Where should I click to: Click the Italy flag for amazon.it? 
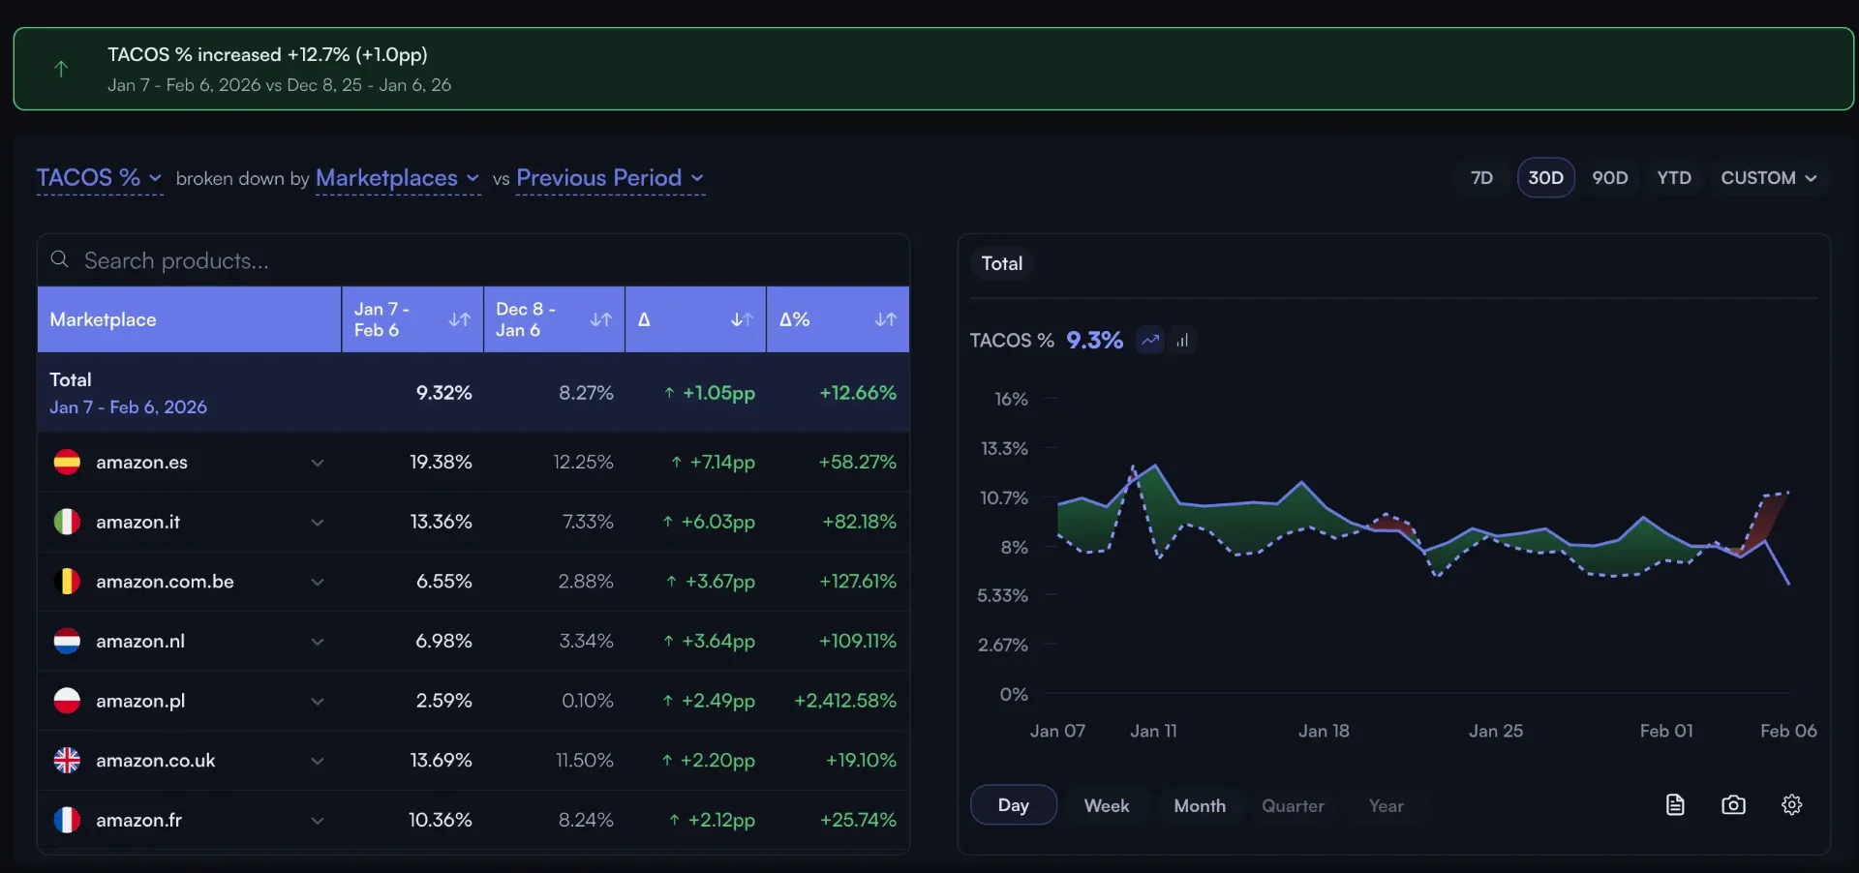(67, 522)
